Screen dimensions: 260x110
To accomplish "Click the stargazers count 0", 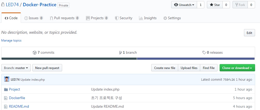I will [x=226, y=5].
